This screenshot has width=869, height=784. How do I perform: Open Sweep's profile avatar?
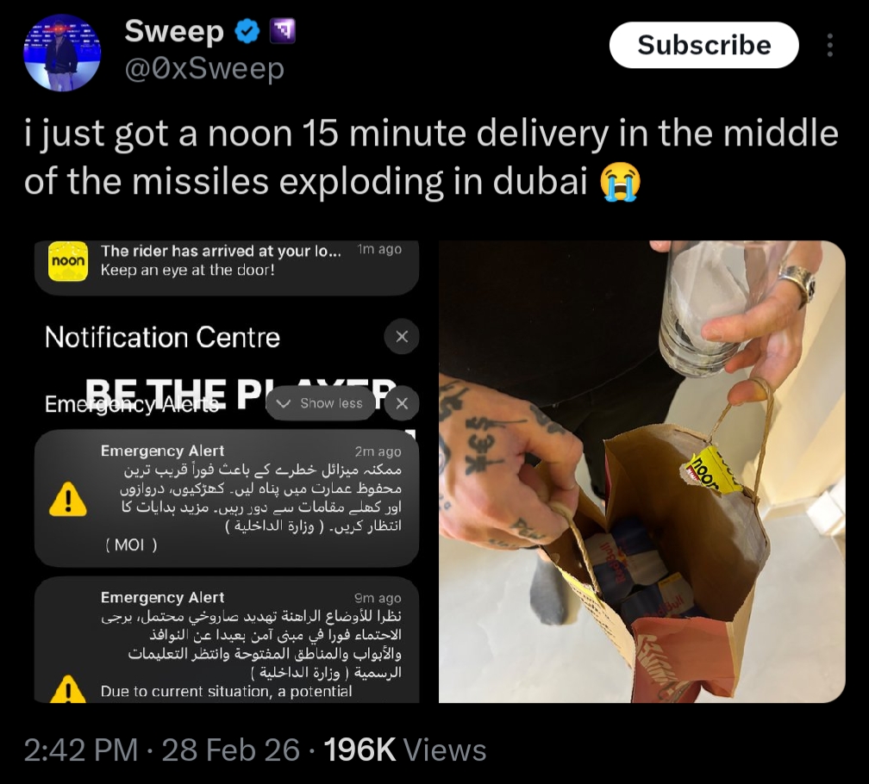(x=62, y=53)
